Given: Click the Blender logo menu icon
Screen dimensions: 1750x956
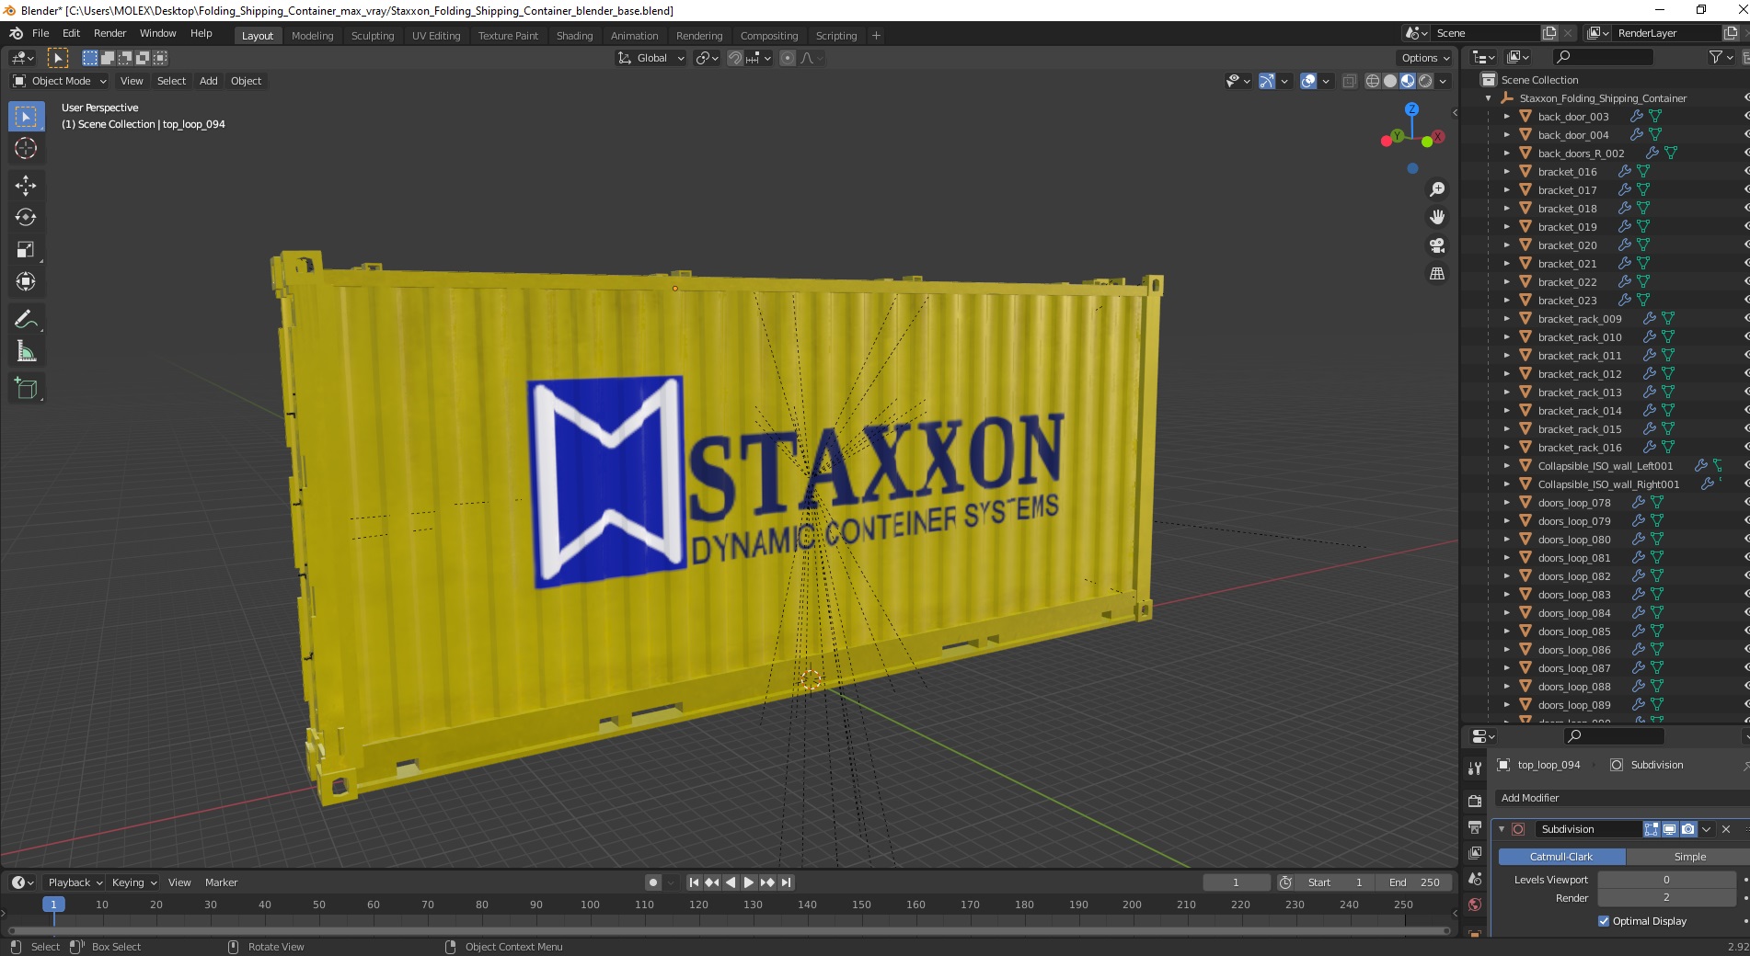Looking at the screenshot, I should [x=16, y=33].
